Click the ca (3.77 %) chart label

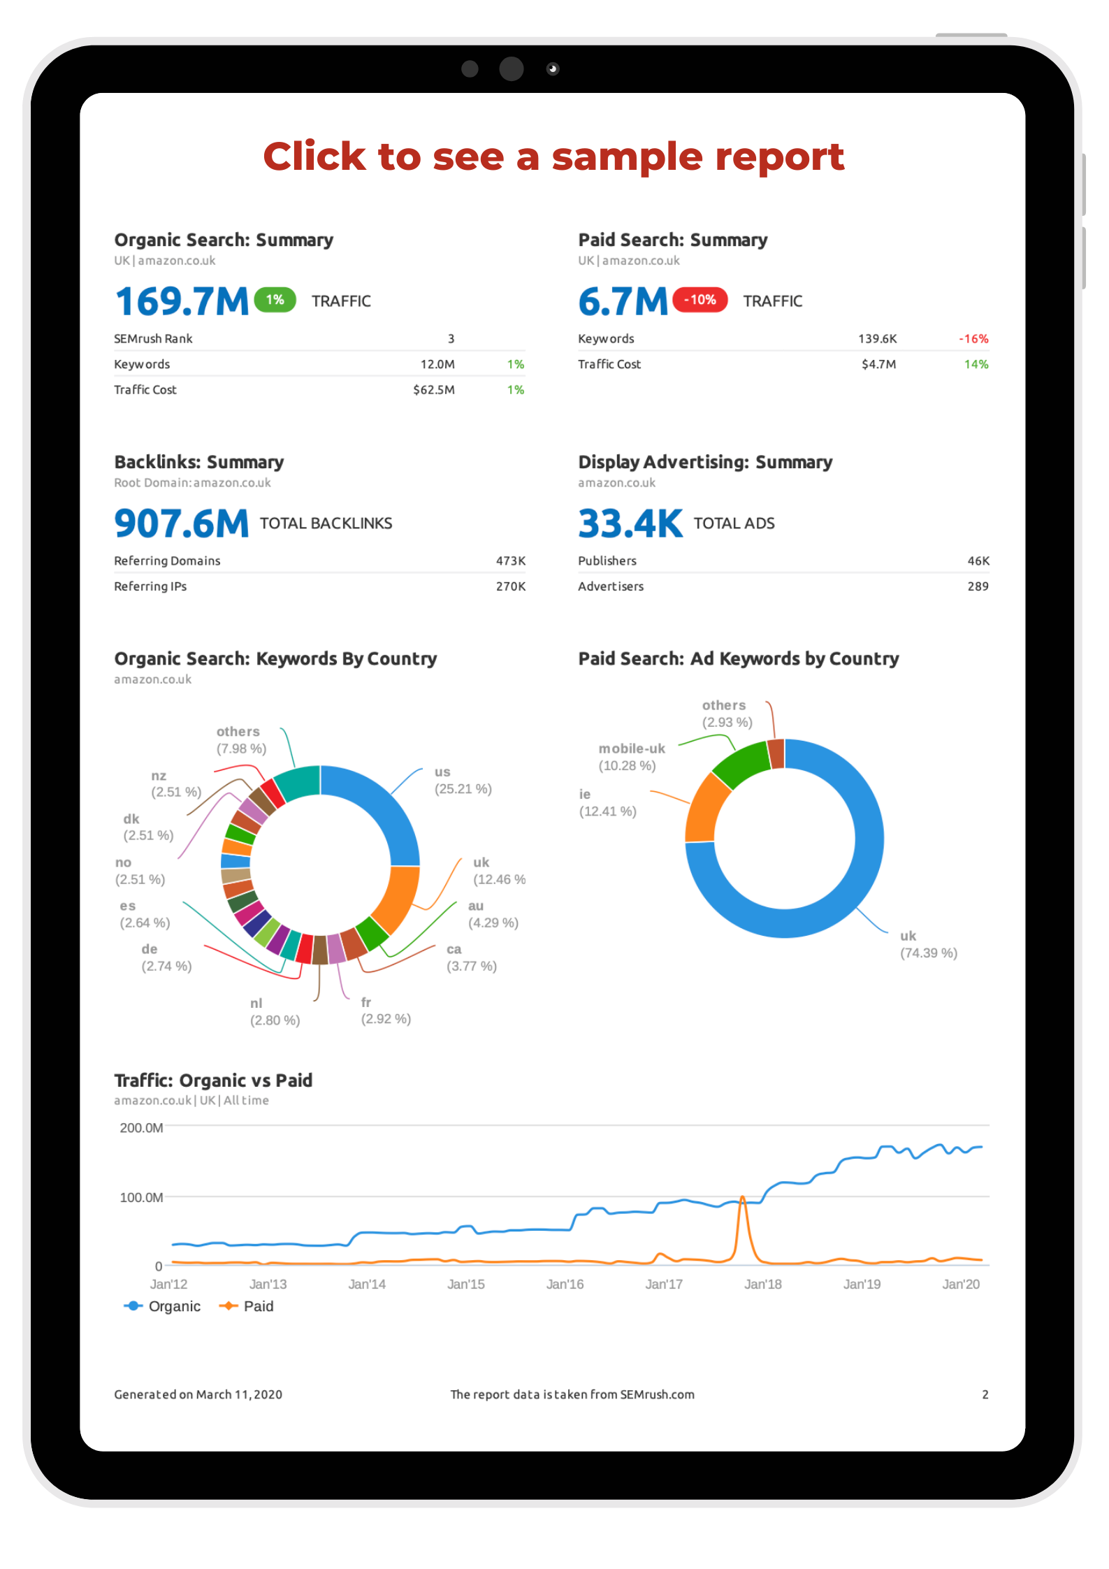pos(472,957)
